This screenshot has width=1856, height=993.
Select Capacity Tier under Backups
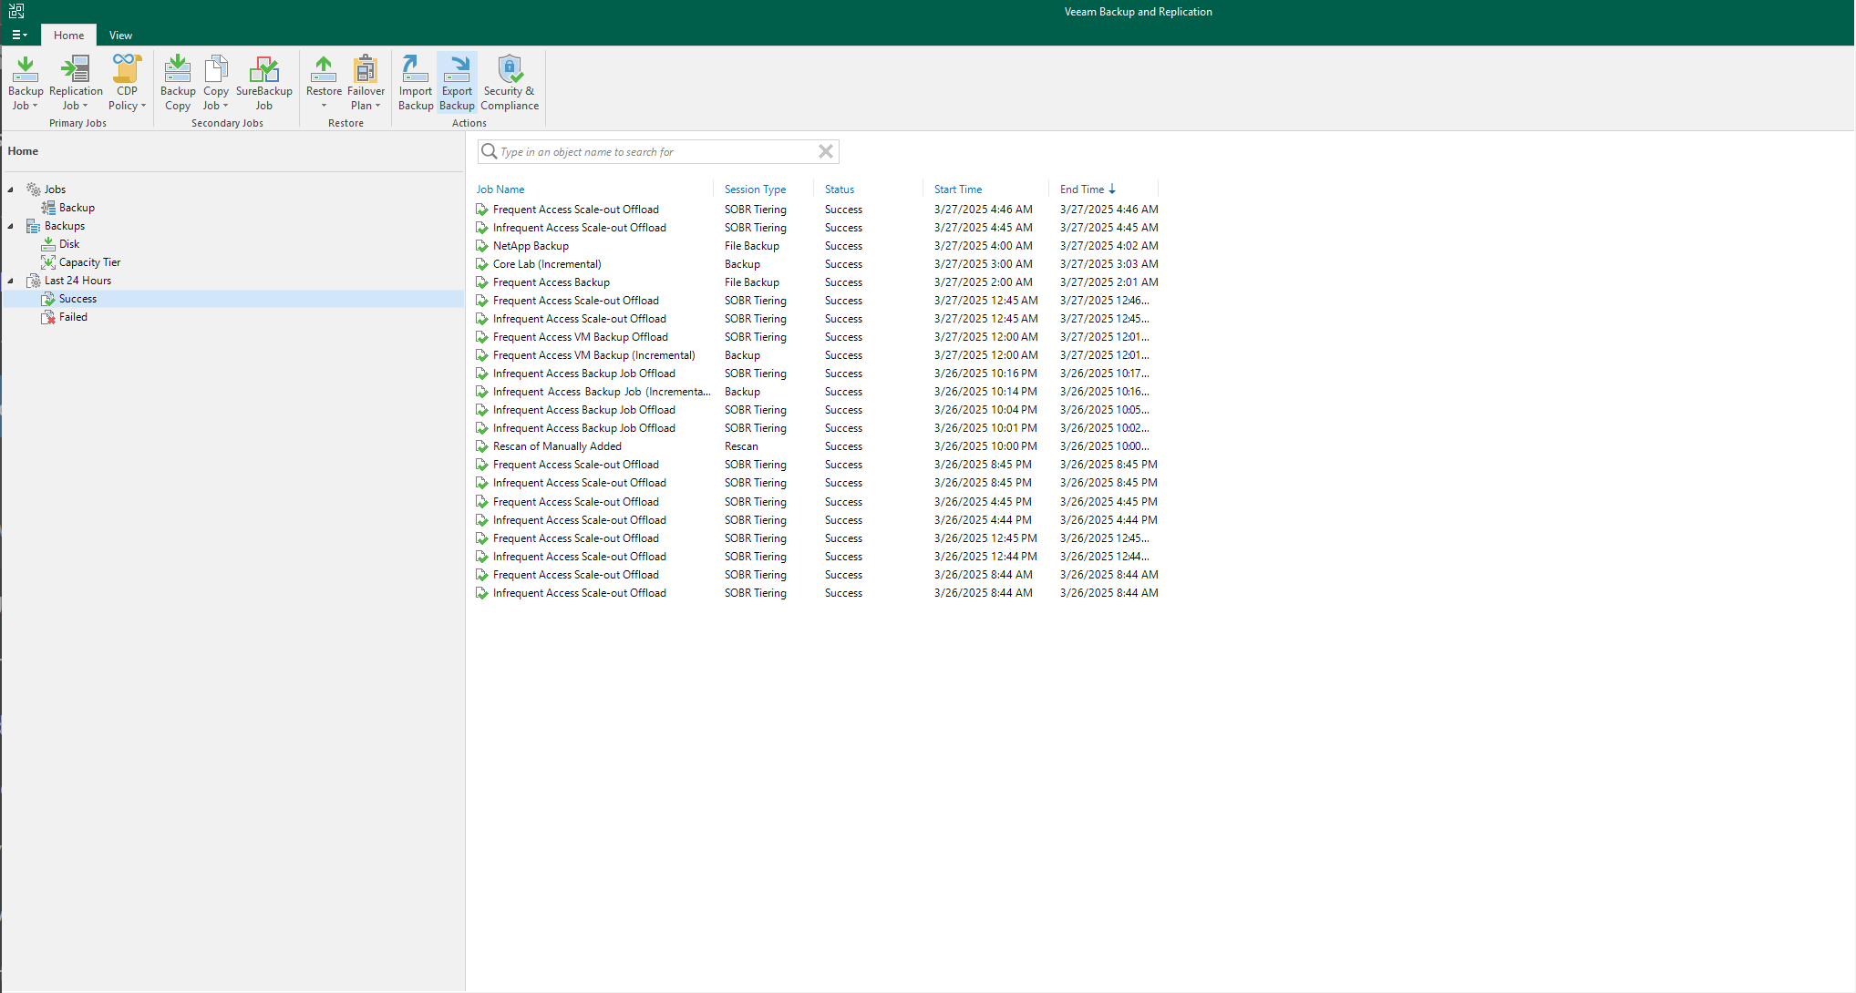(x=89, y=262)
